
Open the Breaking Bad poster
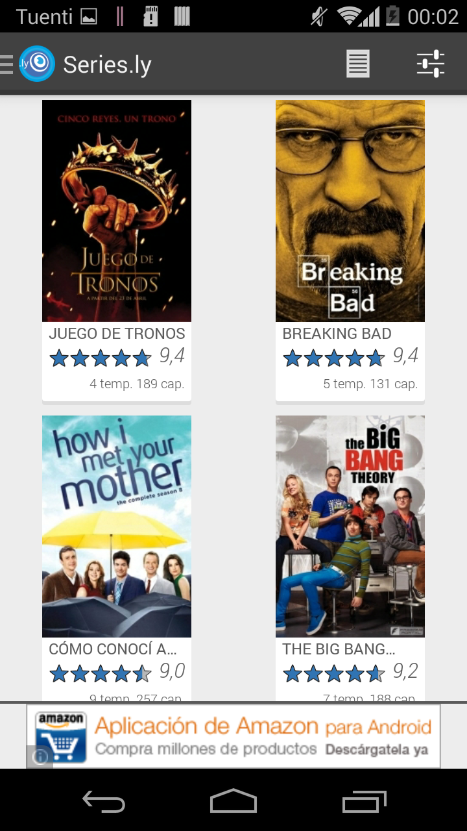pos(350,211)
